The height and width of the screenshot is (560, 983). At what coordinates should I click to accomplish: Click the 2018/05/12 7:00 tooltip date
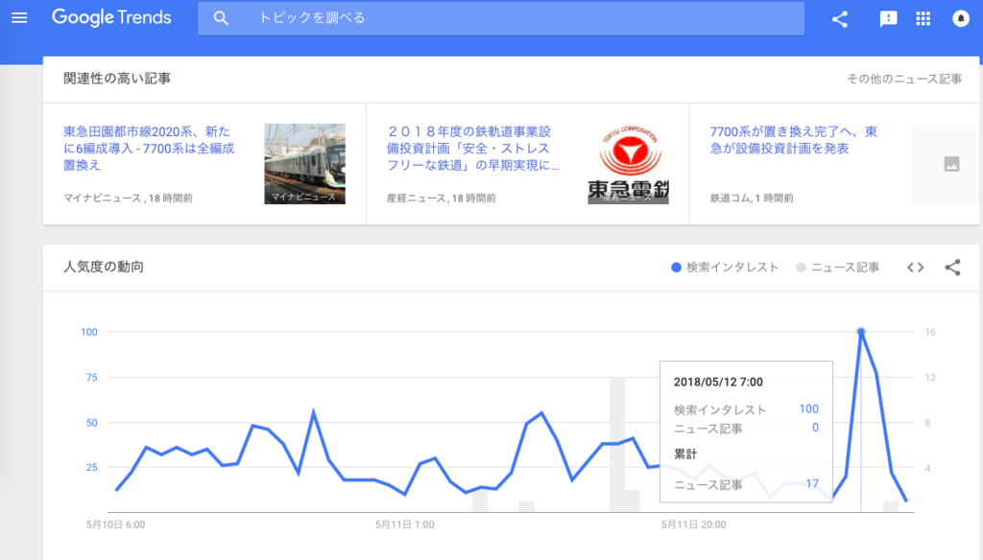(718, 382)
